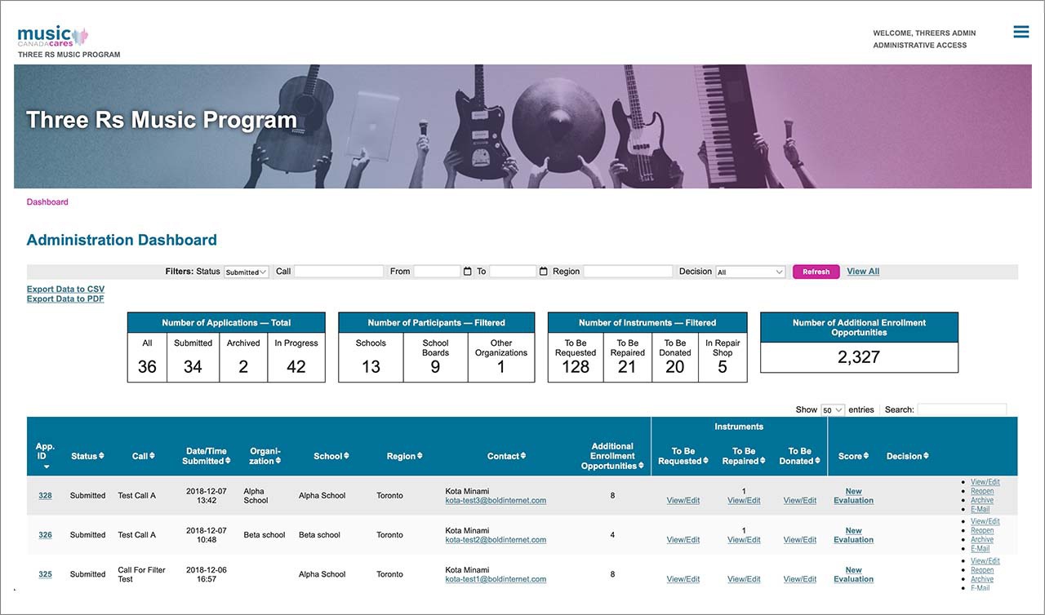Sort the table by Region

(404, 456)
